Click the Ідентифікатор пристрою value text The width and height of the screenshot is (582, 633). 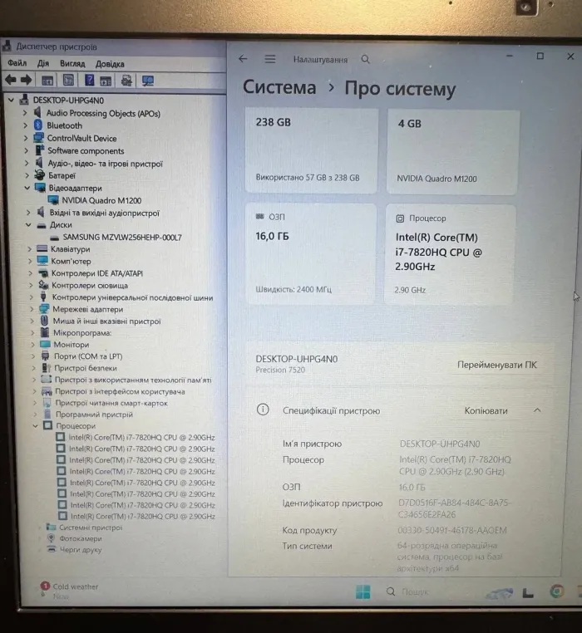click(454, 508)
